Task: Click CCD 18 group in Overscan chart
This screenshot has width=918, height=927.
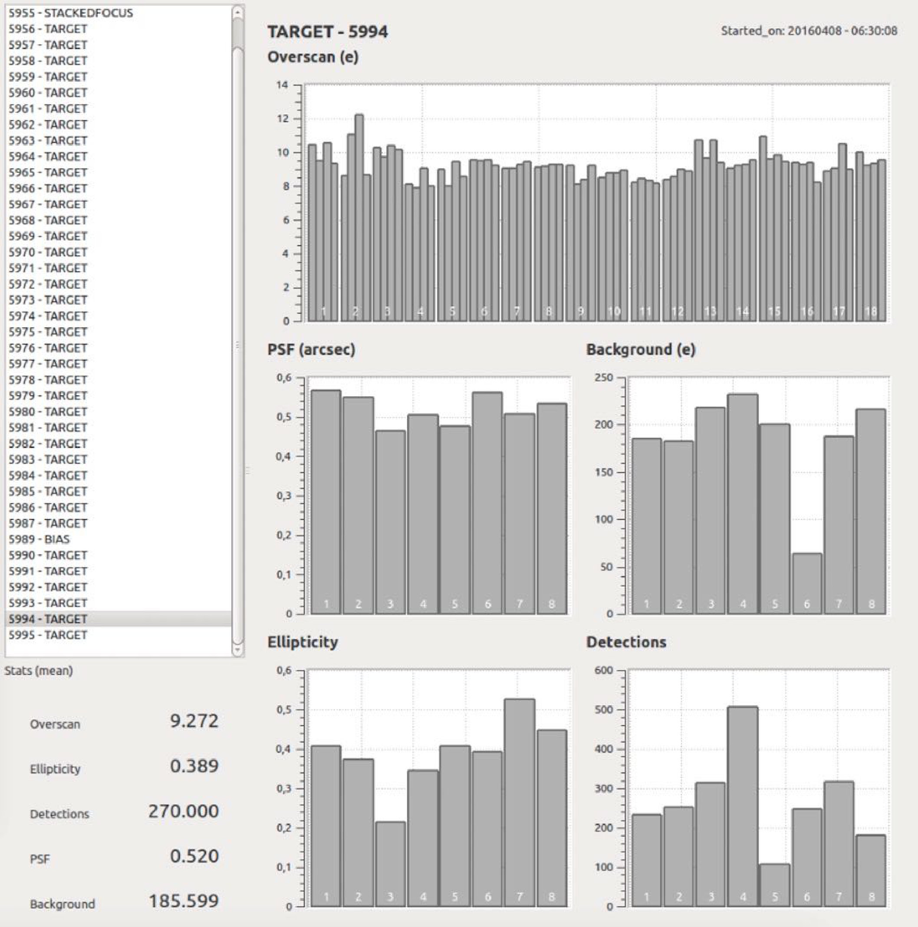Action: [x=871, y=237]
